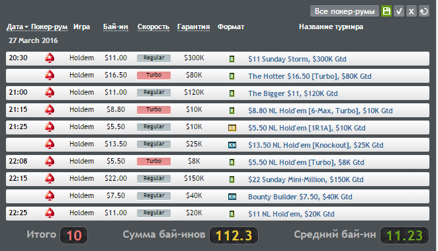This screenshot has width=438, height=251.
Task: Click the $300K guarantee cell
Action: click(x=194, y=58)
